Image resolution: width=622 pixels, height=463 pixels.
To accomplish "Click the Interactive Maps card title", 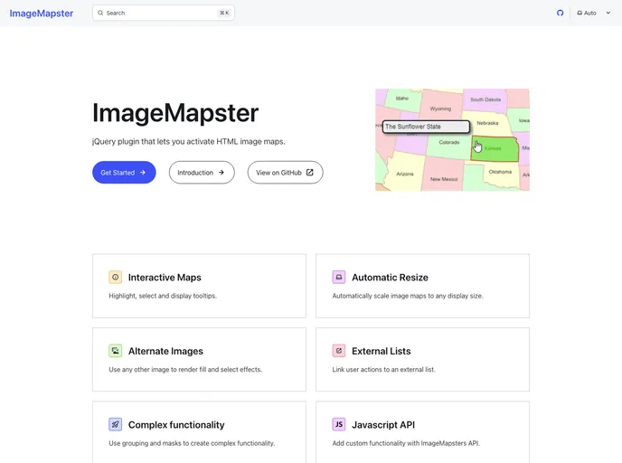I will click(165, 278).
